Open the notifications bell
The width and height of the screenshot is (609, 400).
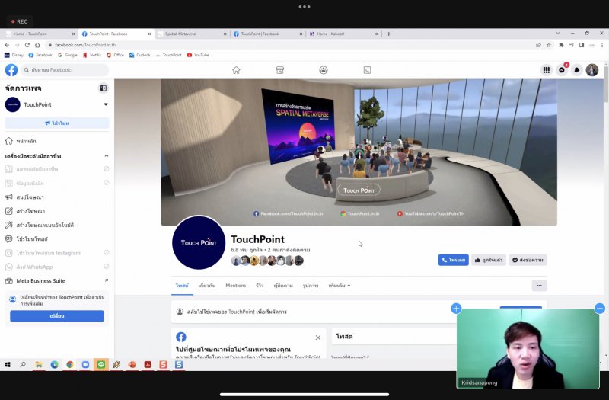(577, 70)
